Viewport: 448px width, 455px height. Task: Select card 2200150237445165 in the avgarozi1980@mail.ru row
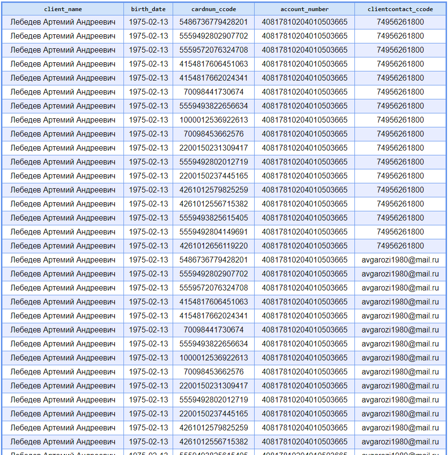tap(213, 414)
